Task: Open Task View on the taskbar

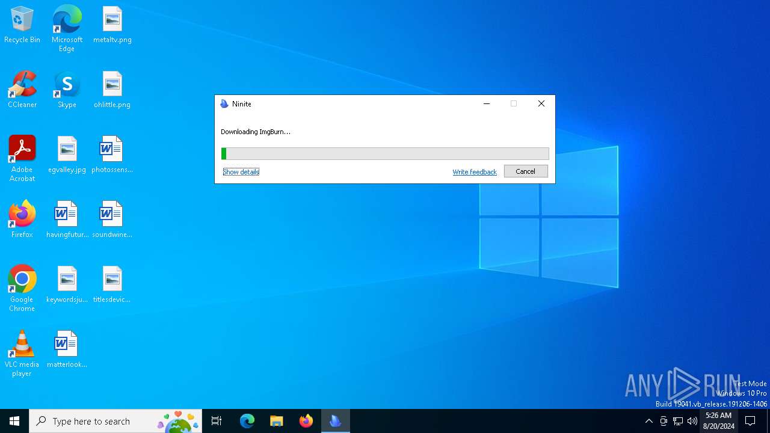Action: point(217,421)
